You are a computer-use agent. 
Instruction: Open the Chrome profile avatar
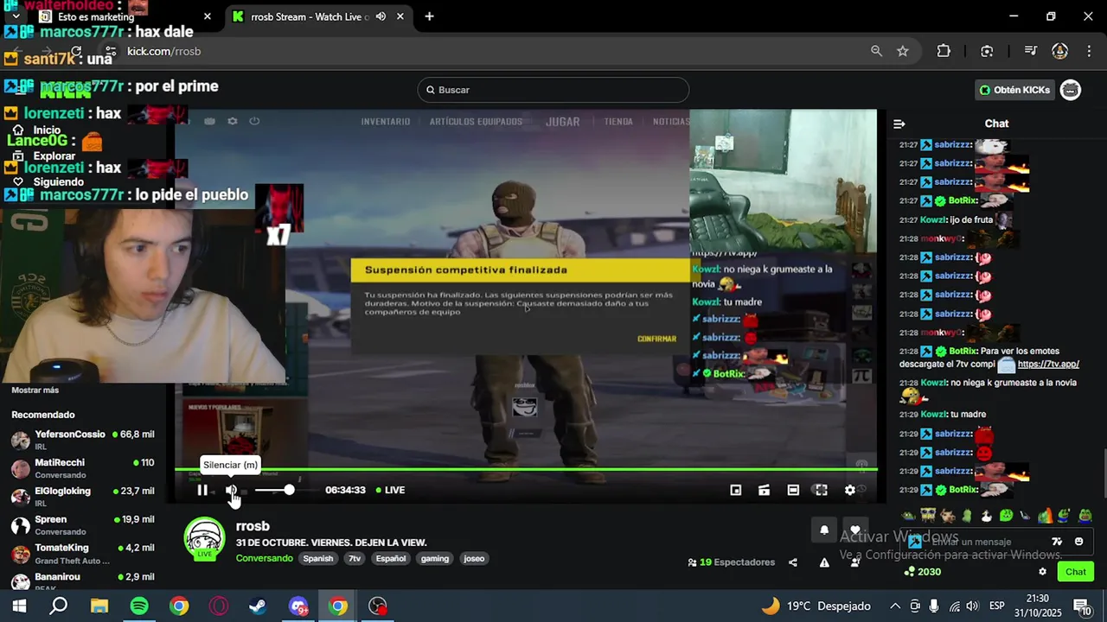[x=1059, y=51]
